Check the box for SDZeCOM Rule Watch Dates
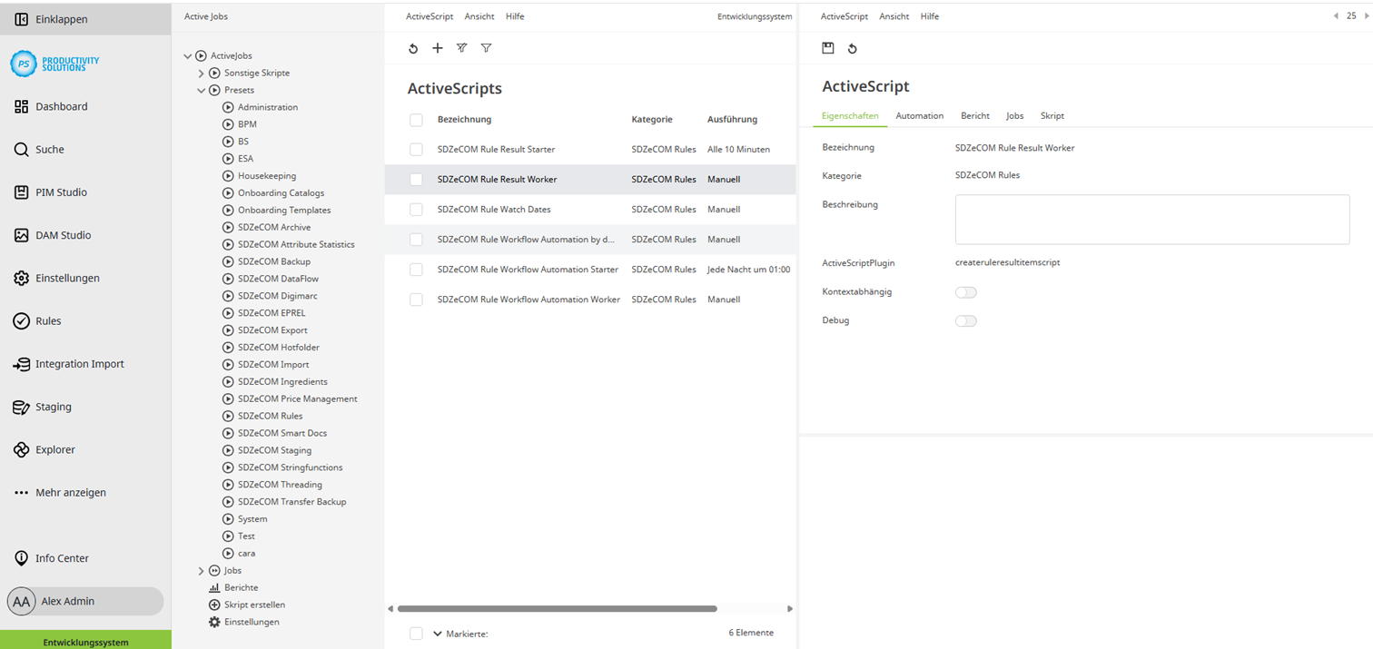This screenshot has width=1373, height=649. [416, 210]
